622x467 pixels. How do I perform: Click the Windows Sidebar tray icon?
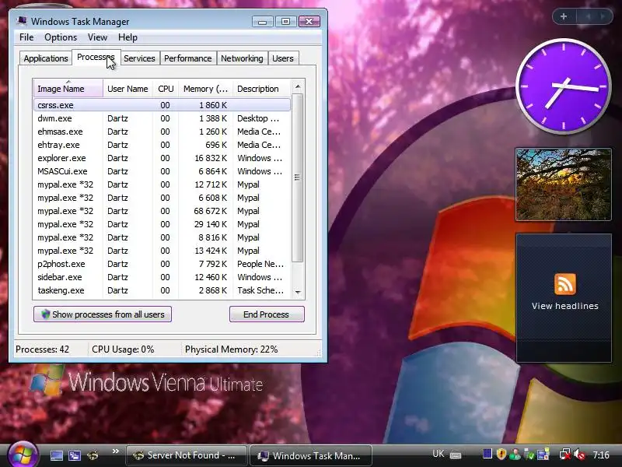pyautogui.click(x=543, y=454)
